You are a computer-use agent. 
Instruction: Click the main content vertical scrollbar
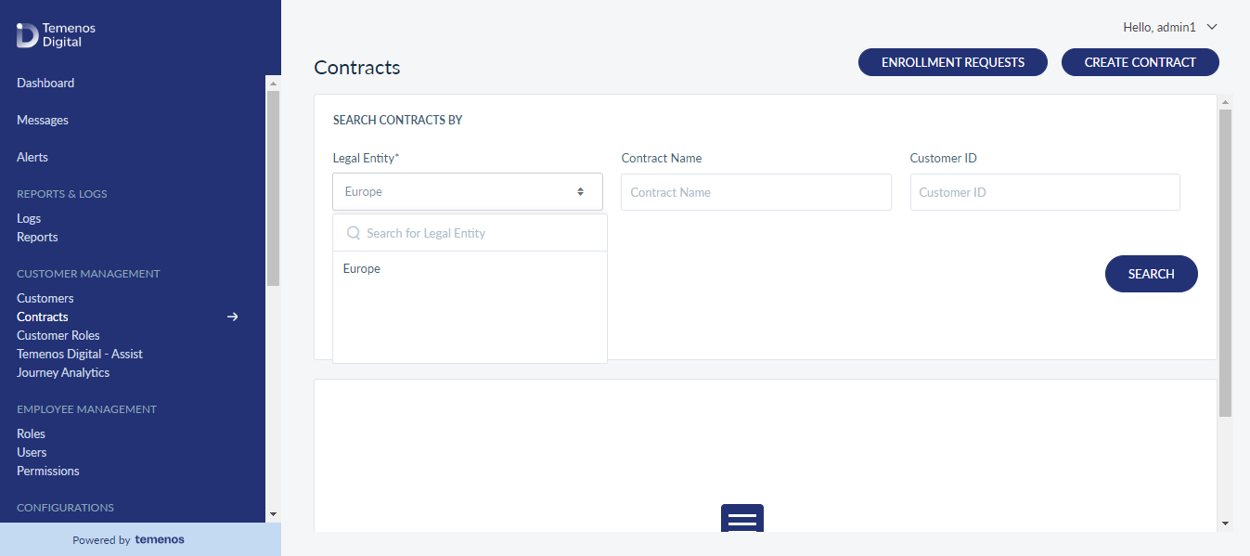[x=1225, y=263]
